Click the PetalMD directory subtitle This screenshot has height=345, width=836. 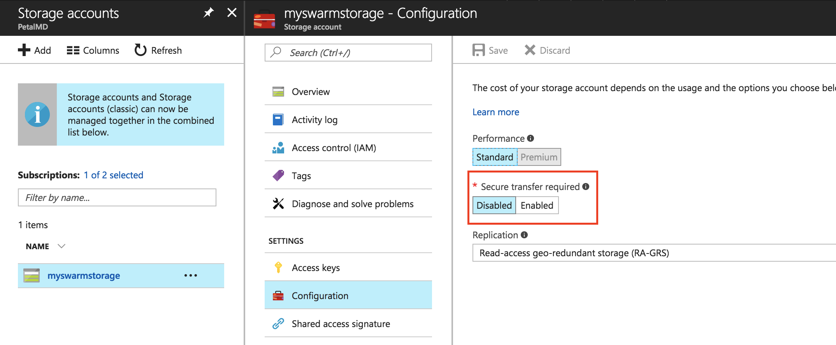(x=33, y=27)
